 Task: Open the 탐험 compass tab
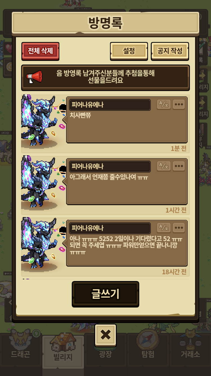[x=148, y=349]
